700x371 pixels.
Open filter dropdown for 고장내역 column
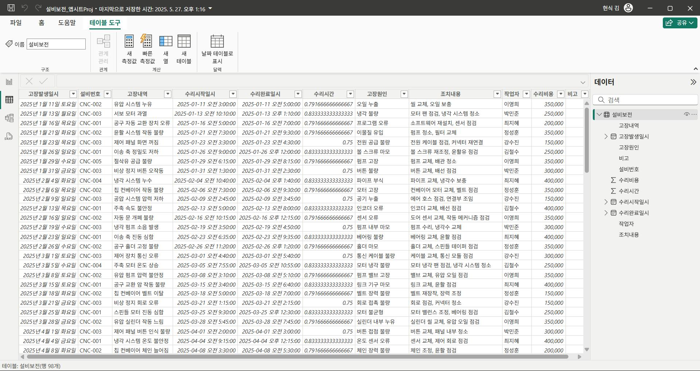tap(168, 94)
